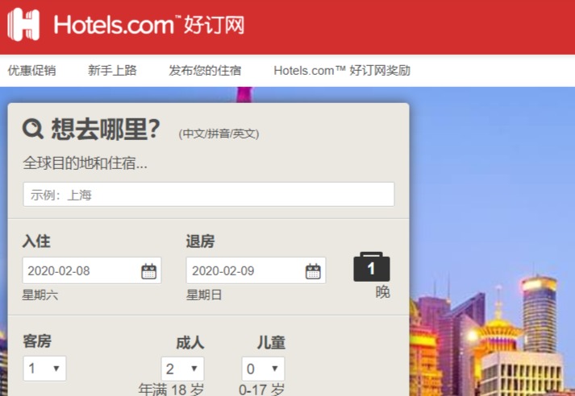Click the check-out date field 2020-02-09
The height and width of the screenshot is (396, 575).
(256, 270)
